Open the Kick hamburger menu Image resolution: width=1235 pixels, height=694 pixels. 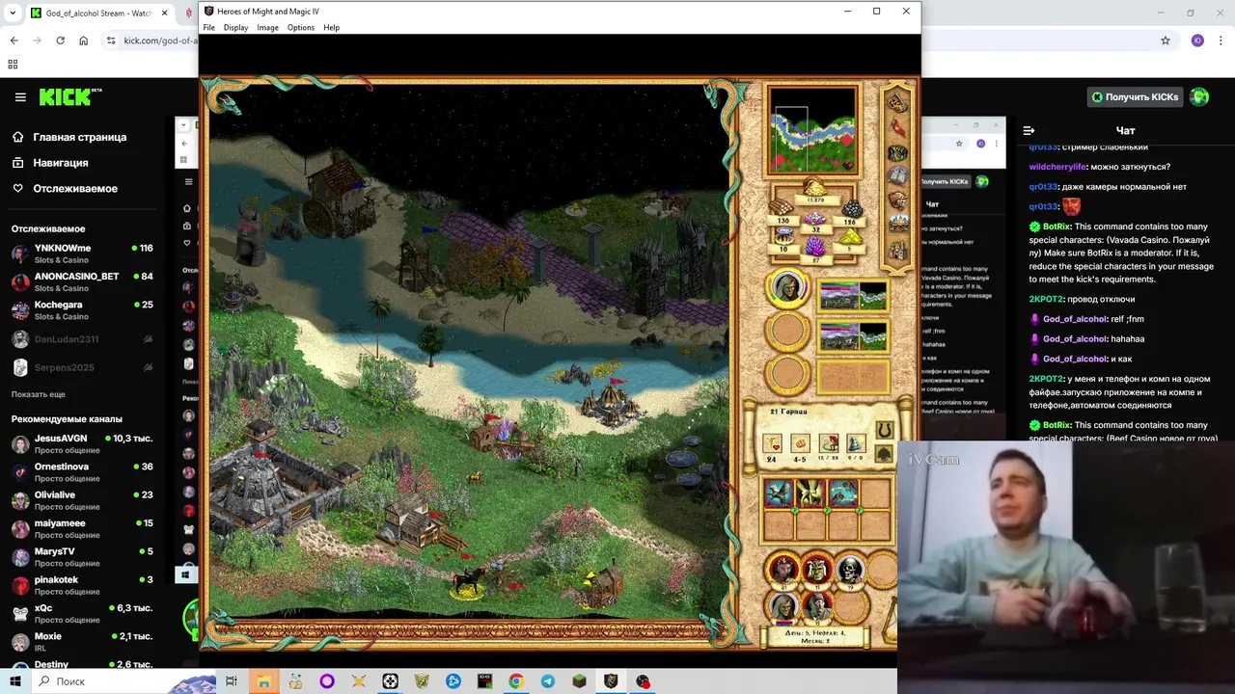[20, 97]
